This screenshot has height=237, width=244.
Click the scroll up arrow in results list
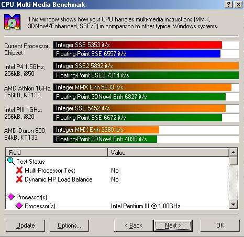click(x=233, y=152)
